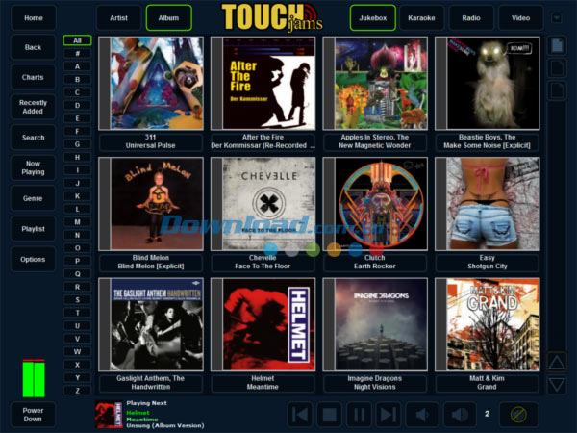The height and width of the screenshot is (433, 577).
Task: Raise the volume with the large speaker icon
Action: [459, 415]
